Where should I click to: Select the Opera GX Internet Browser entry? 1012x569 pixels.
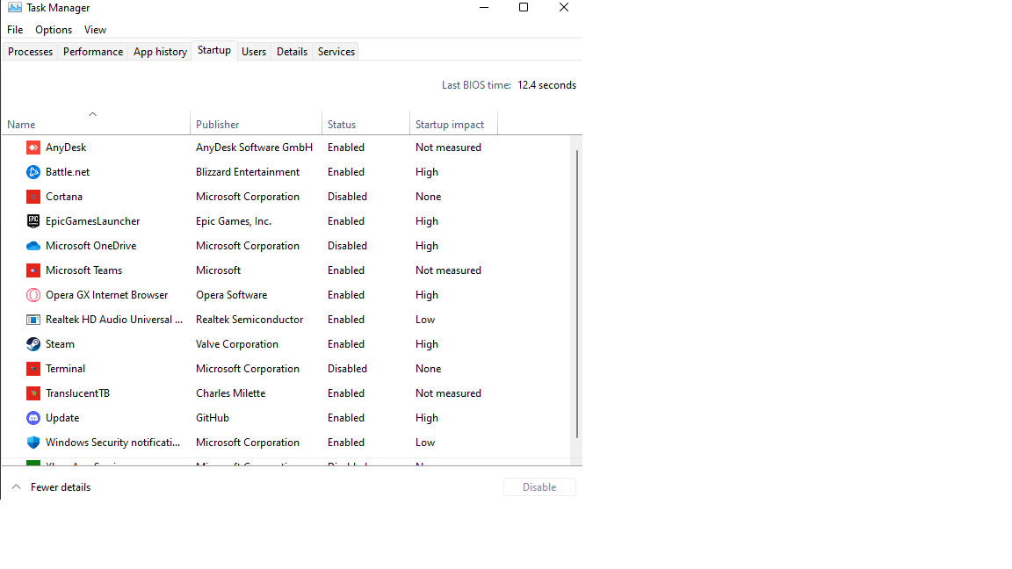pos(286,295)
